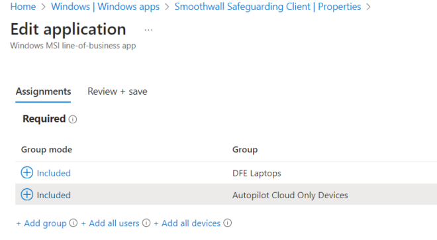The height and width of the screenshot is (240, 437).
Task: Click the plus circle icon for Autopilot Cloud Only Devices
Action: [x=27, y=194]
